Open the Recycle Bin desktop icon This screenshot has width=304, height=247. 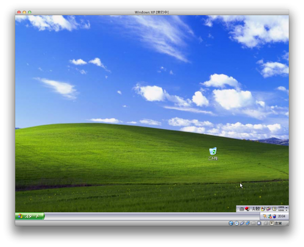click(x=213, y=154)
